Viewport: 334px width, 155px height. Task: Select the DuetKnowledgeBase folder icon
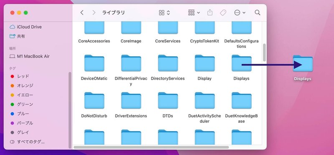pos(242,100)
